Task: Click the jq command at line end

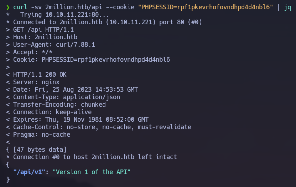Action: [287, 7]
